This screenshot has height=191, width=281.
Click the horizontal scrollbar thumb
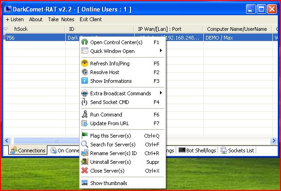tap(46, 140)
